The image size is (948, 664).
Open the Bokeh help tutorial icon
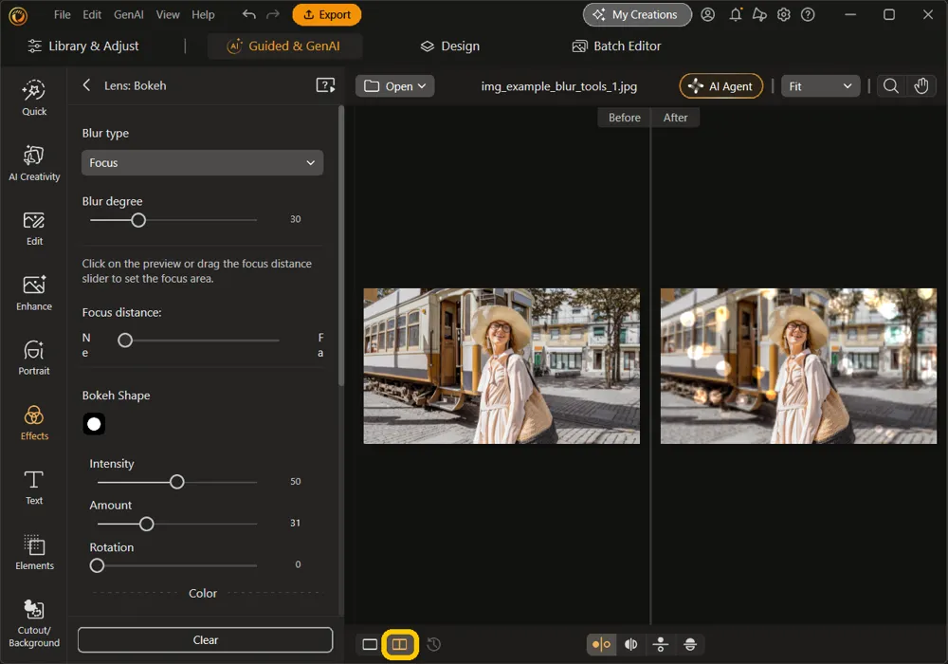325,85
